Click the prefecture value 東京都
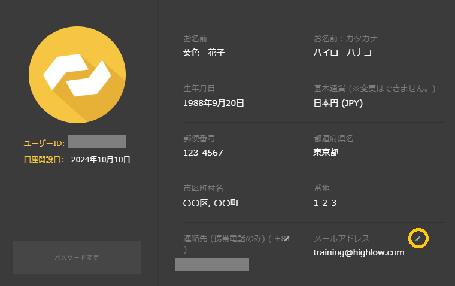Viewport: 455px width, 286px height. tap(326, 153)
